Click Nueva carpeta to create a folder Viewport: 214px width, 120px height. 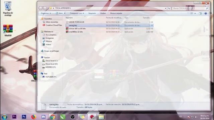pyautogui.click(x=116, y=13)
